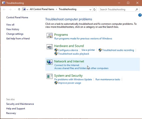Click Run maintenance tasks link
The width and height of the screenshot is (142, 119).
point(108,79)
